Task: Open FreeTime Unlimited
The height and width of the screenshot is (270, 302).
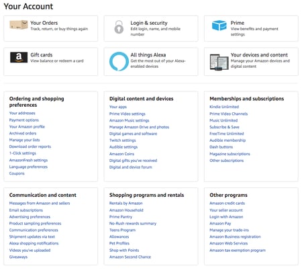Action: pos(227,134)
